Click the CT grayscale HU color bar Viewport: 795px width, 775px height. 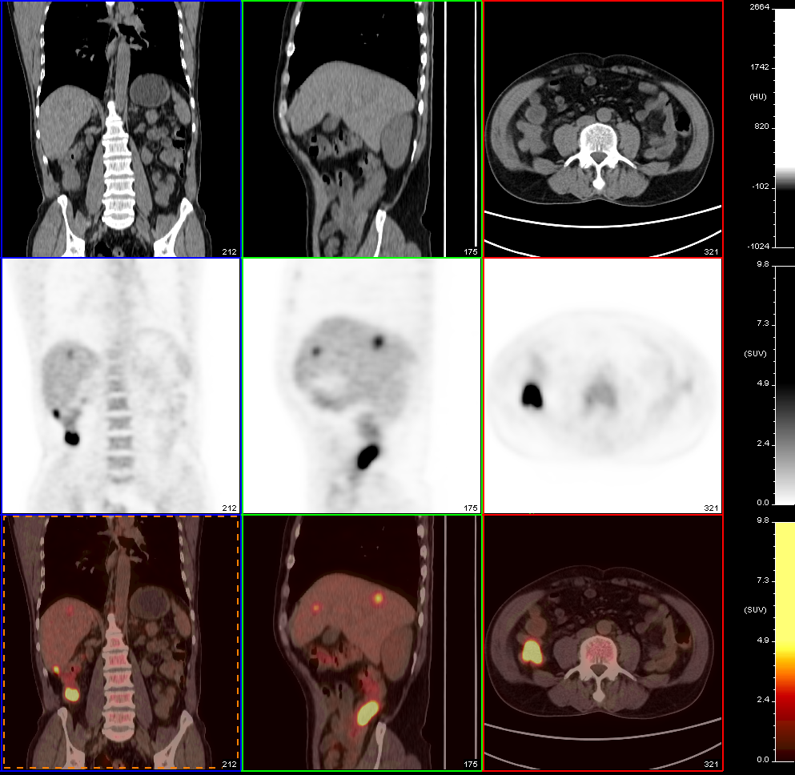pyautogui.click(x=785, y=128)
